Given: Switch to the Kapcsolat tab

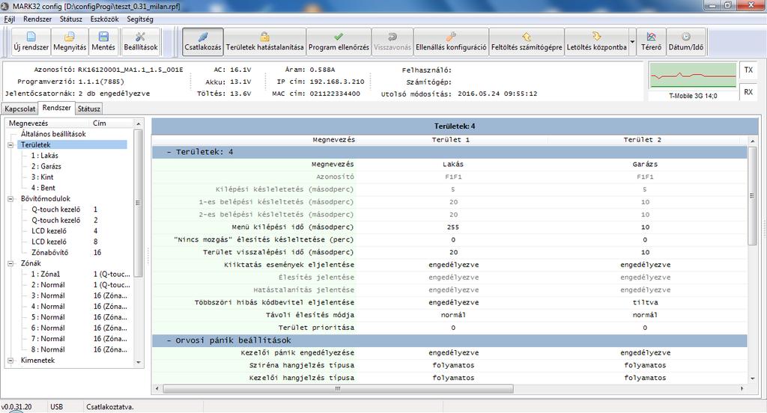Looking at the screenshot, I should pos(20,109).
